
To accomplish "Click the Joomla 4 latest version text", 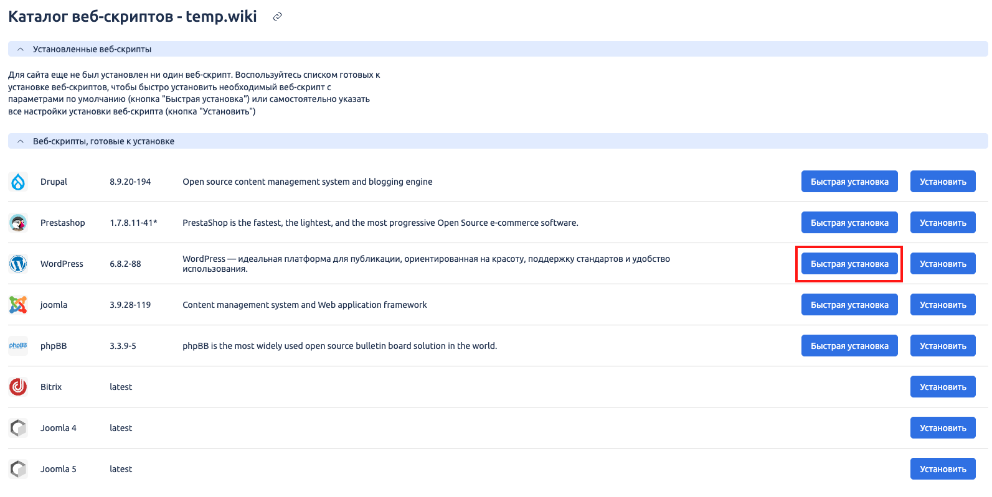I will click(x=121, y=428).
